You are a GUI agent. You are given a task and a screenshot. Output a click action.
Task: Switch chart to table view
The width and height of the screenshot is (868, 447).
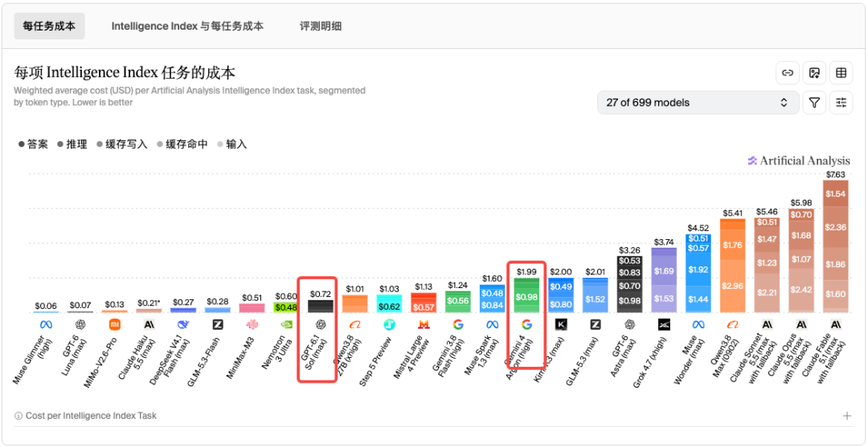click(841, 73)
